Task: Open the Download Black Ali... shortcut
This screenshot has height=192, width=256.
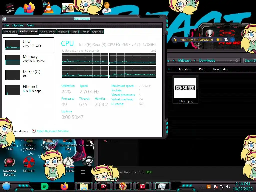Action: [x=10, y=167]
